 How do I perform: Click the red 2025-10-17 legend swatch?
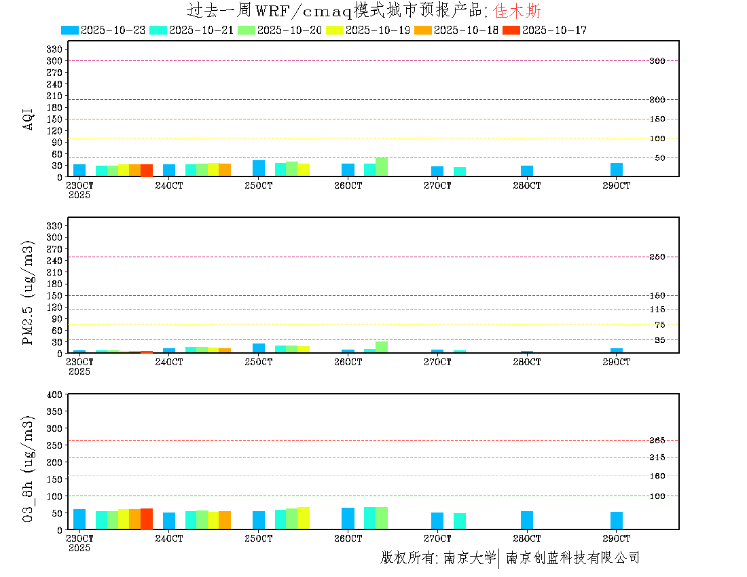[x=511, y=30]
